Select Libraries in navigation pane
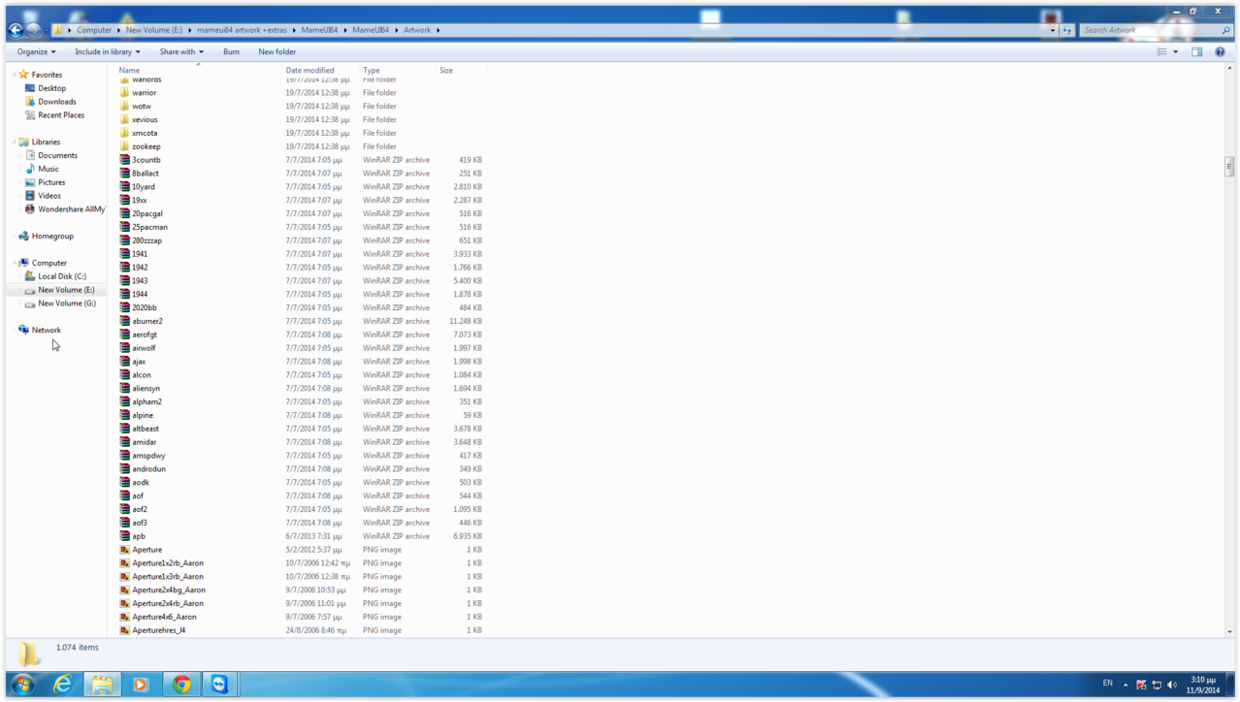Image resolution: width=1240 pixels, height=702 pixels. [46, 142]
